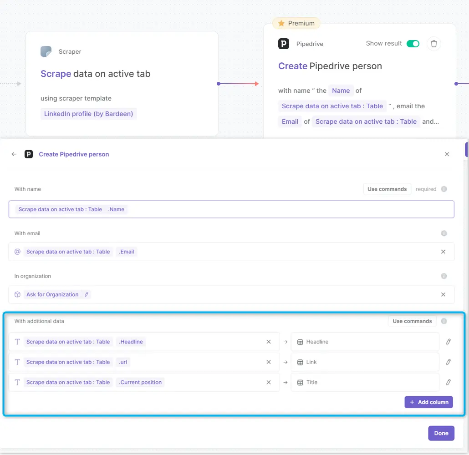Select the Headline destination column field

[x=365, y=342]
